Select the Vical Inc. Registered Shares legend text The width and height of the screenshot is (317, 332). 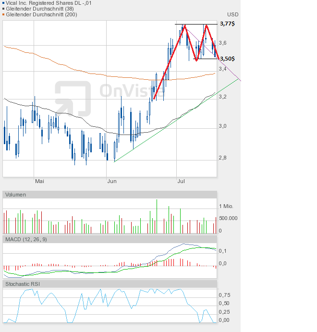(49, 3)
